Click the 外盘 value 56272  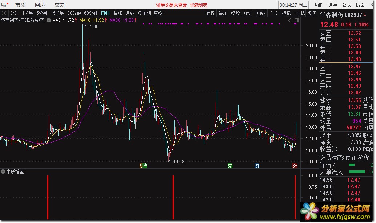click(x=354, y=128)
